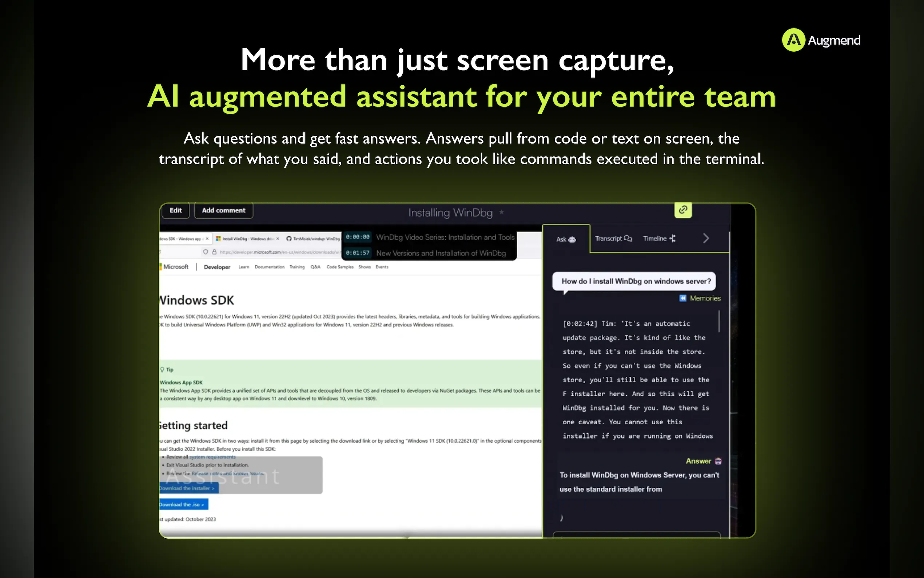Open the Memories link
This screenshot has height=578, width=924.
(x=705, y=298)
